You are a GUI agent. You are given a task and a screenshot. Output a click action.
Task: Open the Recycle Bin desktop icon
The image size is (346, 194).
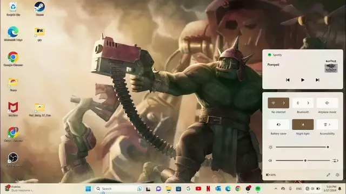tap(13, 9)
